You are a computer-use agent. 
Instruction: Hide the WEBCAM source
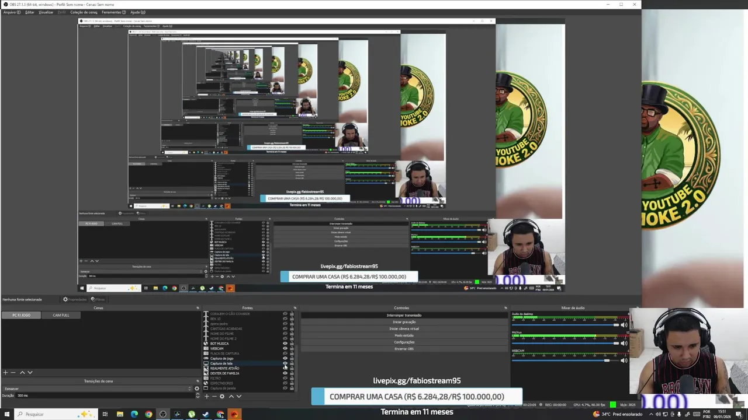(285, 349)
